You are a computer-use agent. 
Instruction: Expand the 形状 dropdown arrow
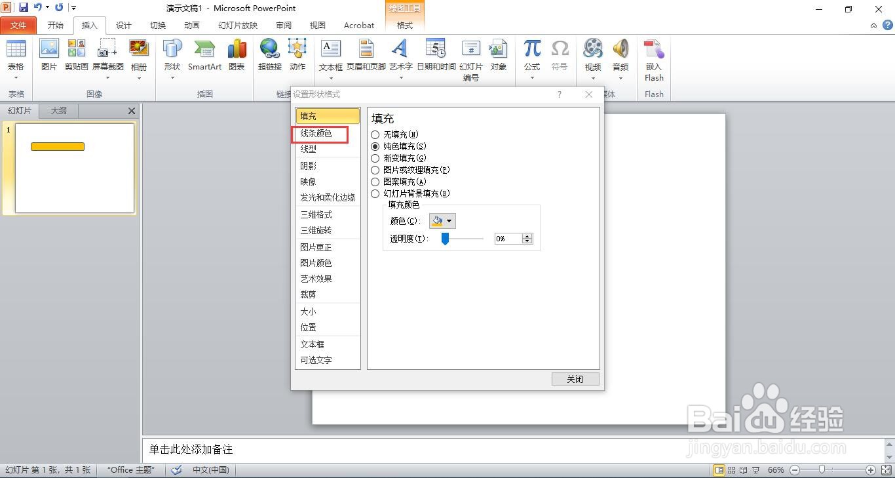(x=172, y=78)
